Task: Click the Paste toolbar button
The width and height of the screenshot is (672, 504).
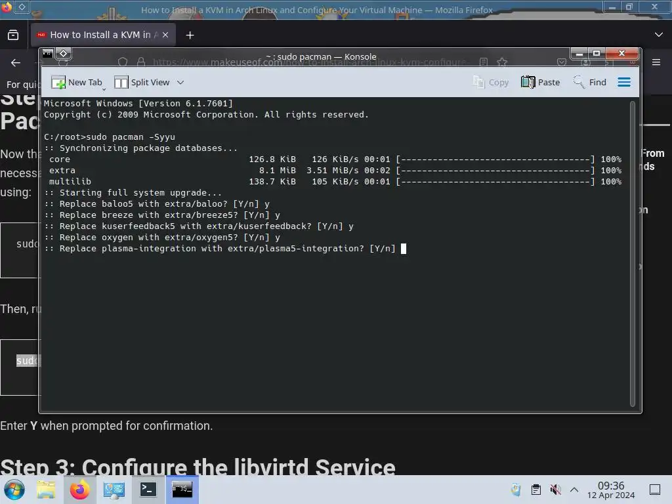Action: coord(541,82)
